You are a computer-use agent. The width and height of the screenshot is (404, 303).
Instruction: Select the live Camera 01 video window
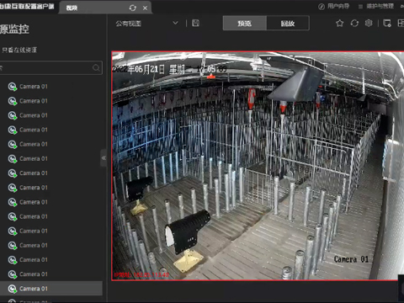(x=258, y=166)
